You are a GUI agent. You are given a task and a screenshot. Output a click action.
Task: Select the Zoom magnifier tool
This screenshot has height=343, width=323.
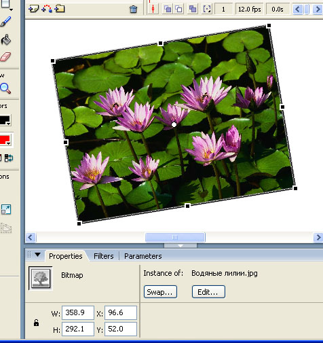point(5,88)
